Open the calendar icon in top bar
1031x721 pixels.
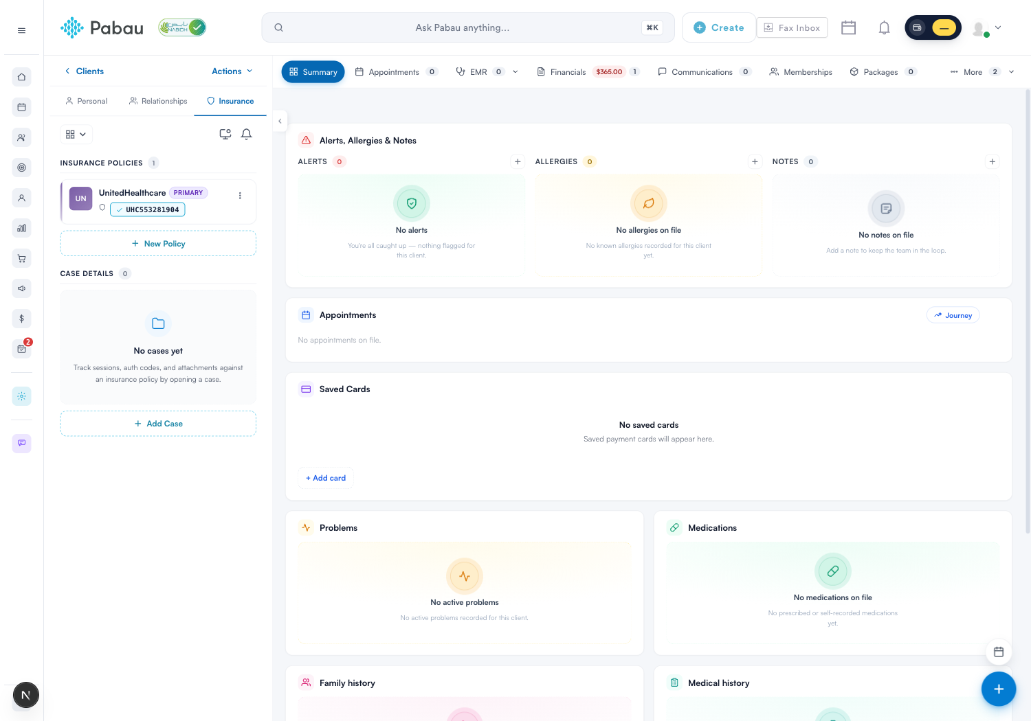point(848,27)
